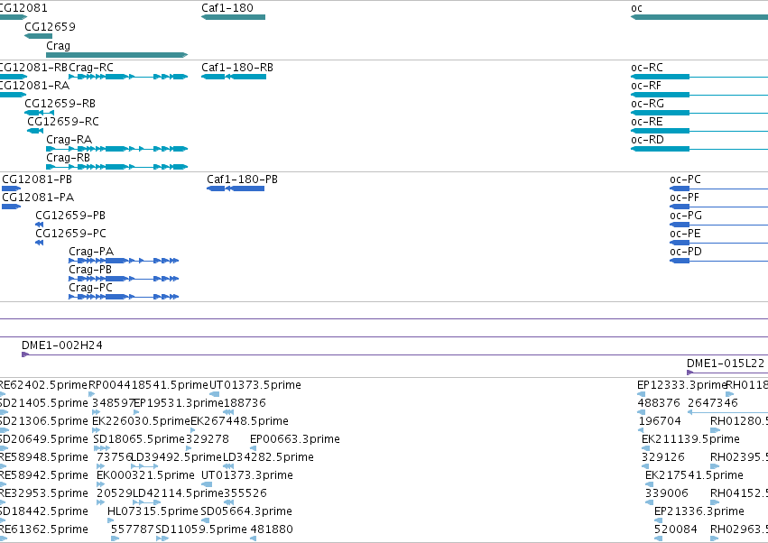Select EST EK211139.5prime label
768x543 pixels.
690,439
